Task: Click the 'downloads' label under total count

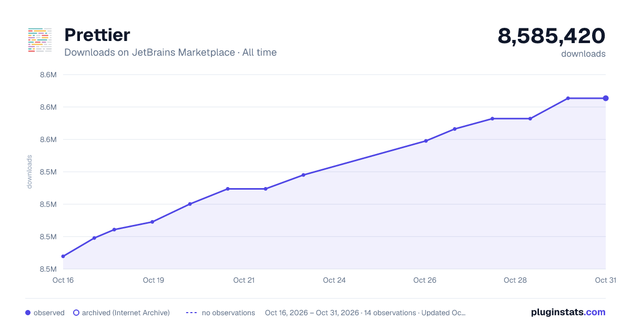Action: [x=583, y=54]
